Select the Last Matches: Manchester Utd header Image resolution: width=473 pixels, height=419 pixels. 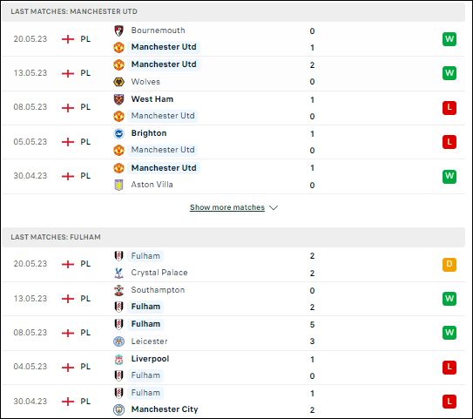pos(233,11)
